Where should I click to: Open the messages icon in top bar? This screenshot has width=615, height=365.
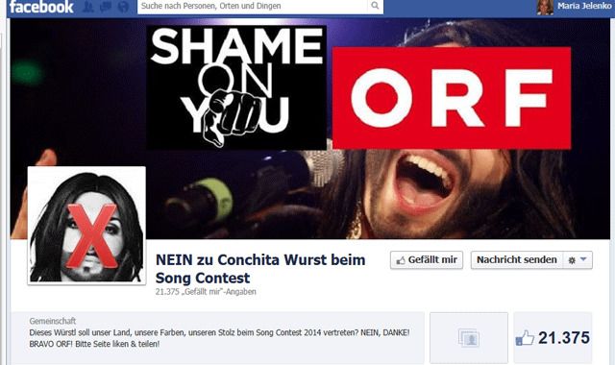click(x=106, y=7)
